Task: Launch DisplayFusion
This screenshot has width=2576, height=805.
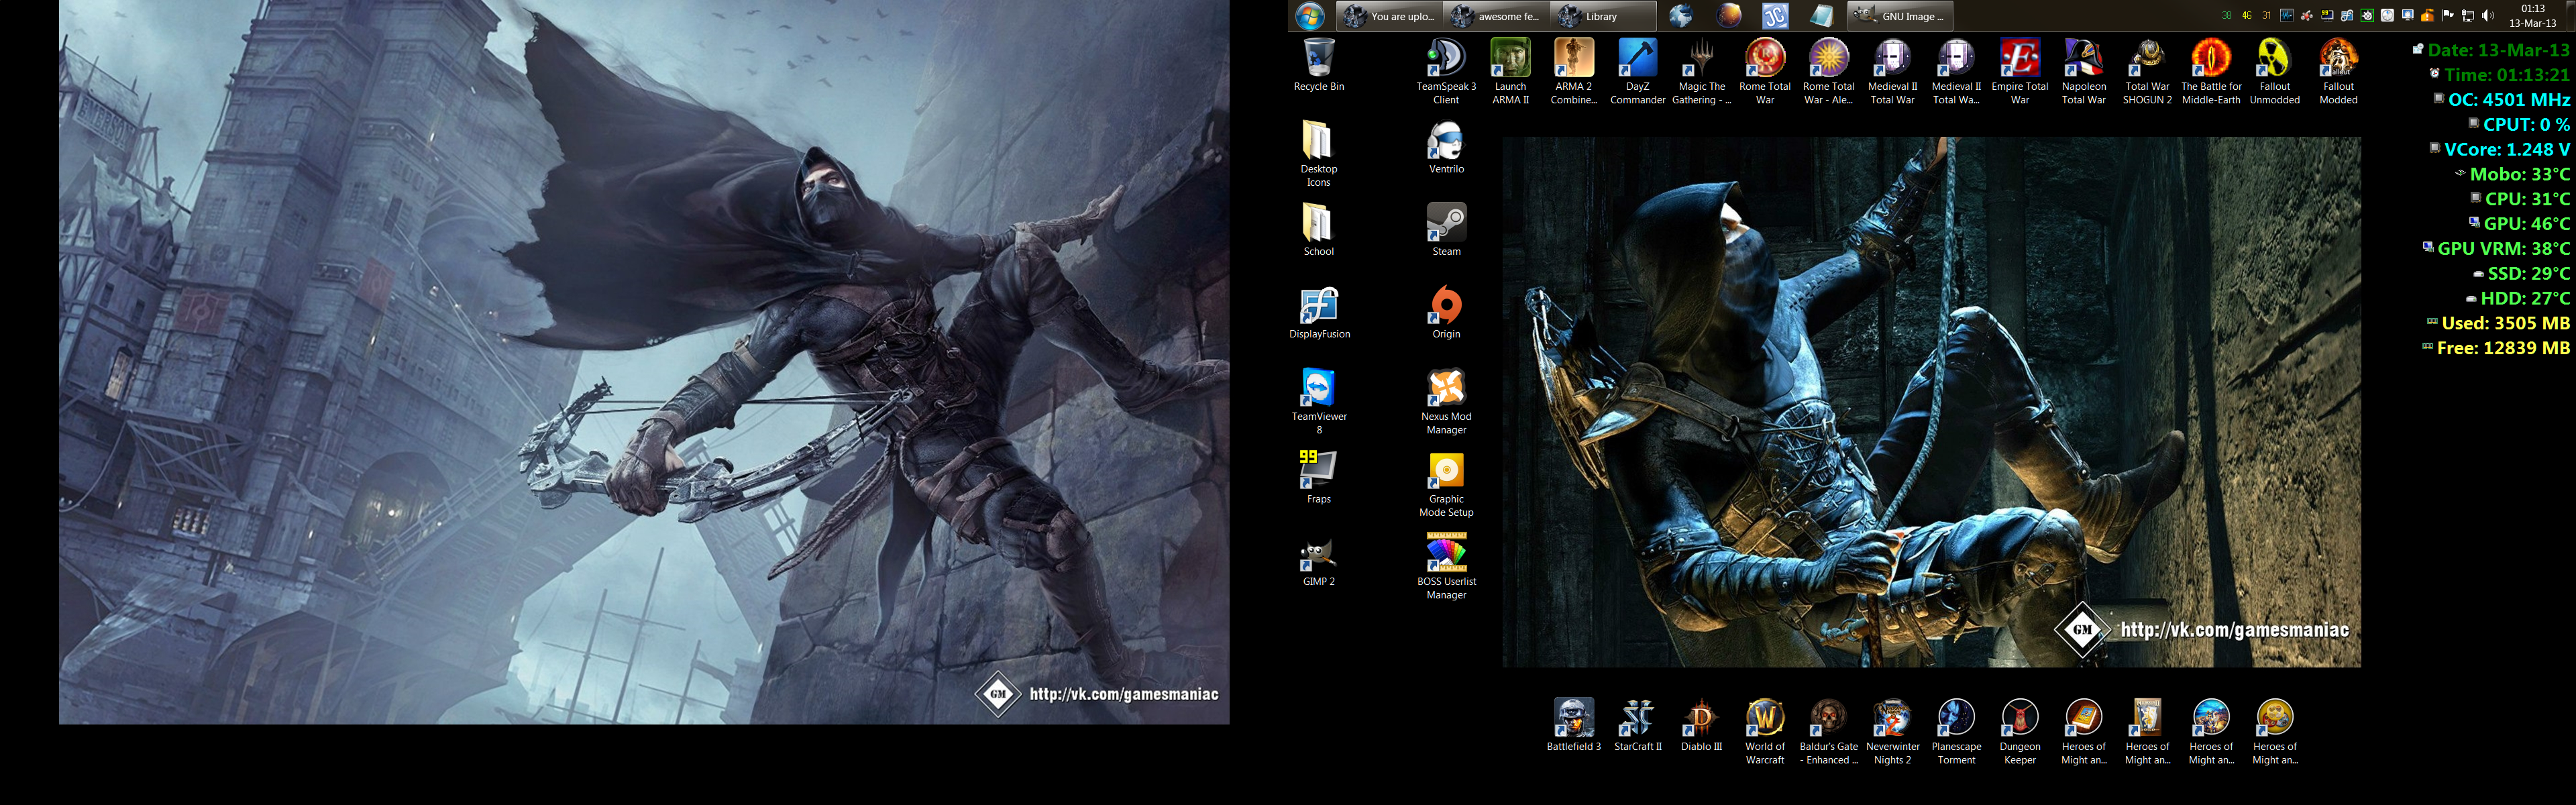Action: click(x=1319, y=313)
